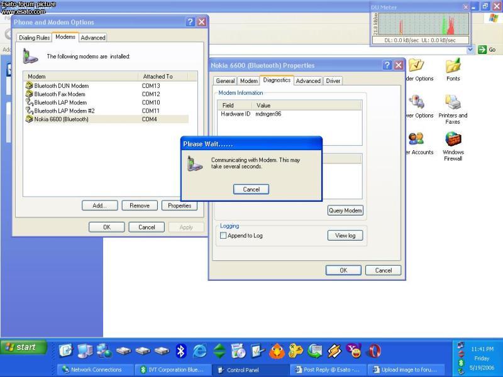503x377 pixels.
Task: Click the disc media icon in quick launch
Action: pos(238,351)
